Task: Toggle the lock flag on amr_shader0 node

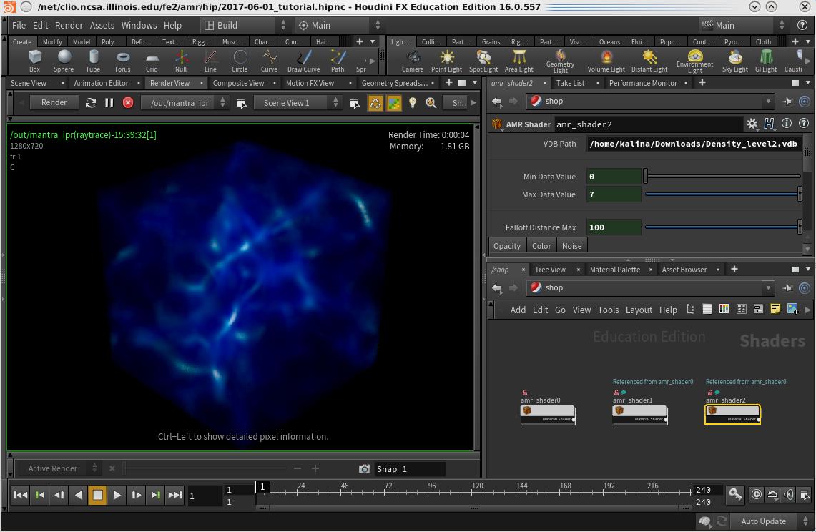Action: coord(525,393)
